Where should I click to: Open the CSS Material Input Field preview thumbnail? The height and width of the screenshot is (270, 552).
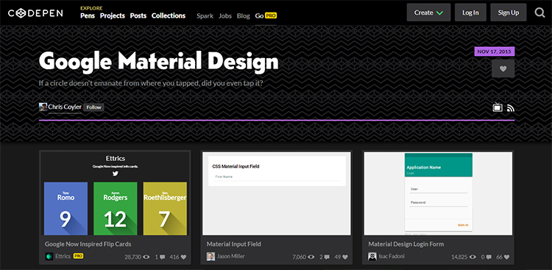(x=277, y=193)
